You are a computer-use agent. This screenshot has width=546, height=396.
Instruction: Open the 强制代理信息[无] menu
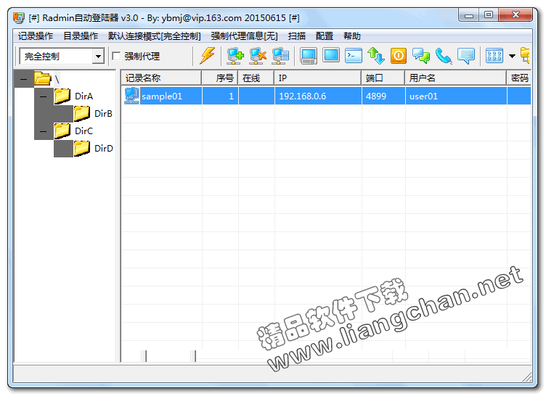[244, 36]
